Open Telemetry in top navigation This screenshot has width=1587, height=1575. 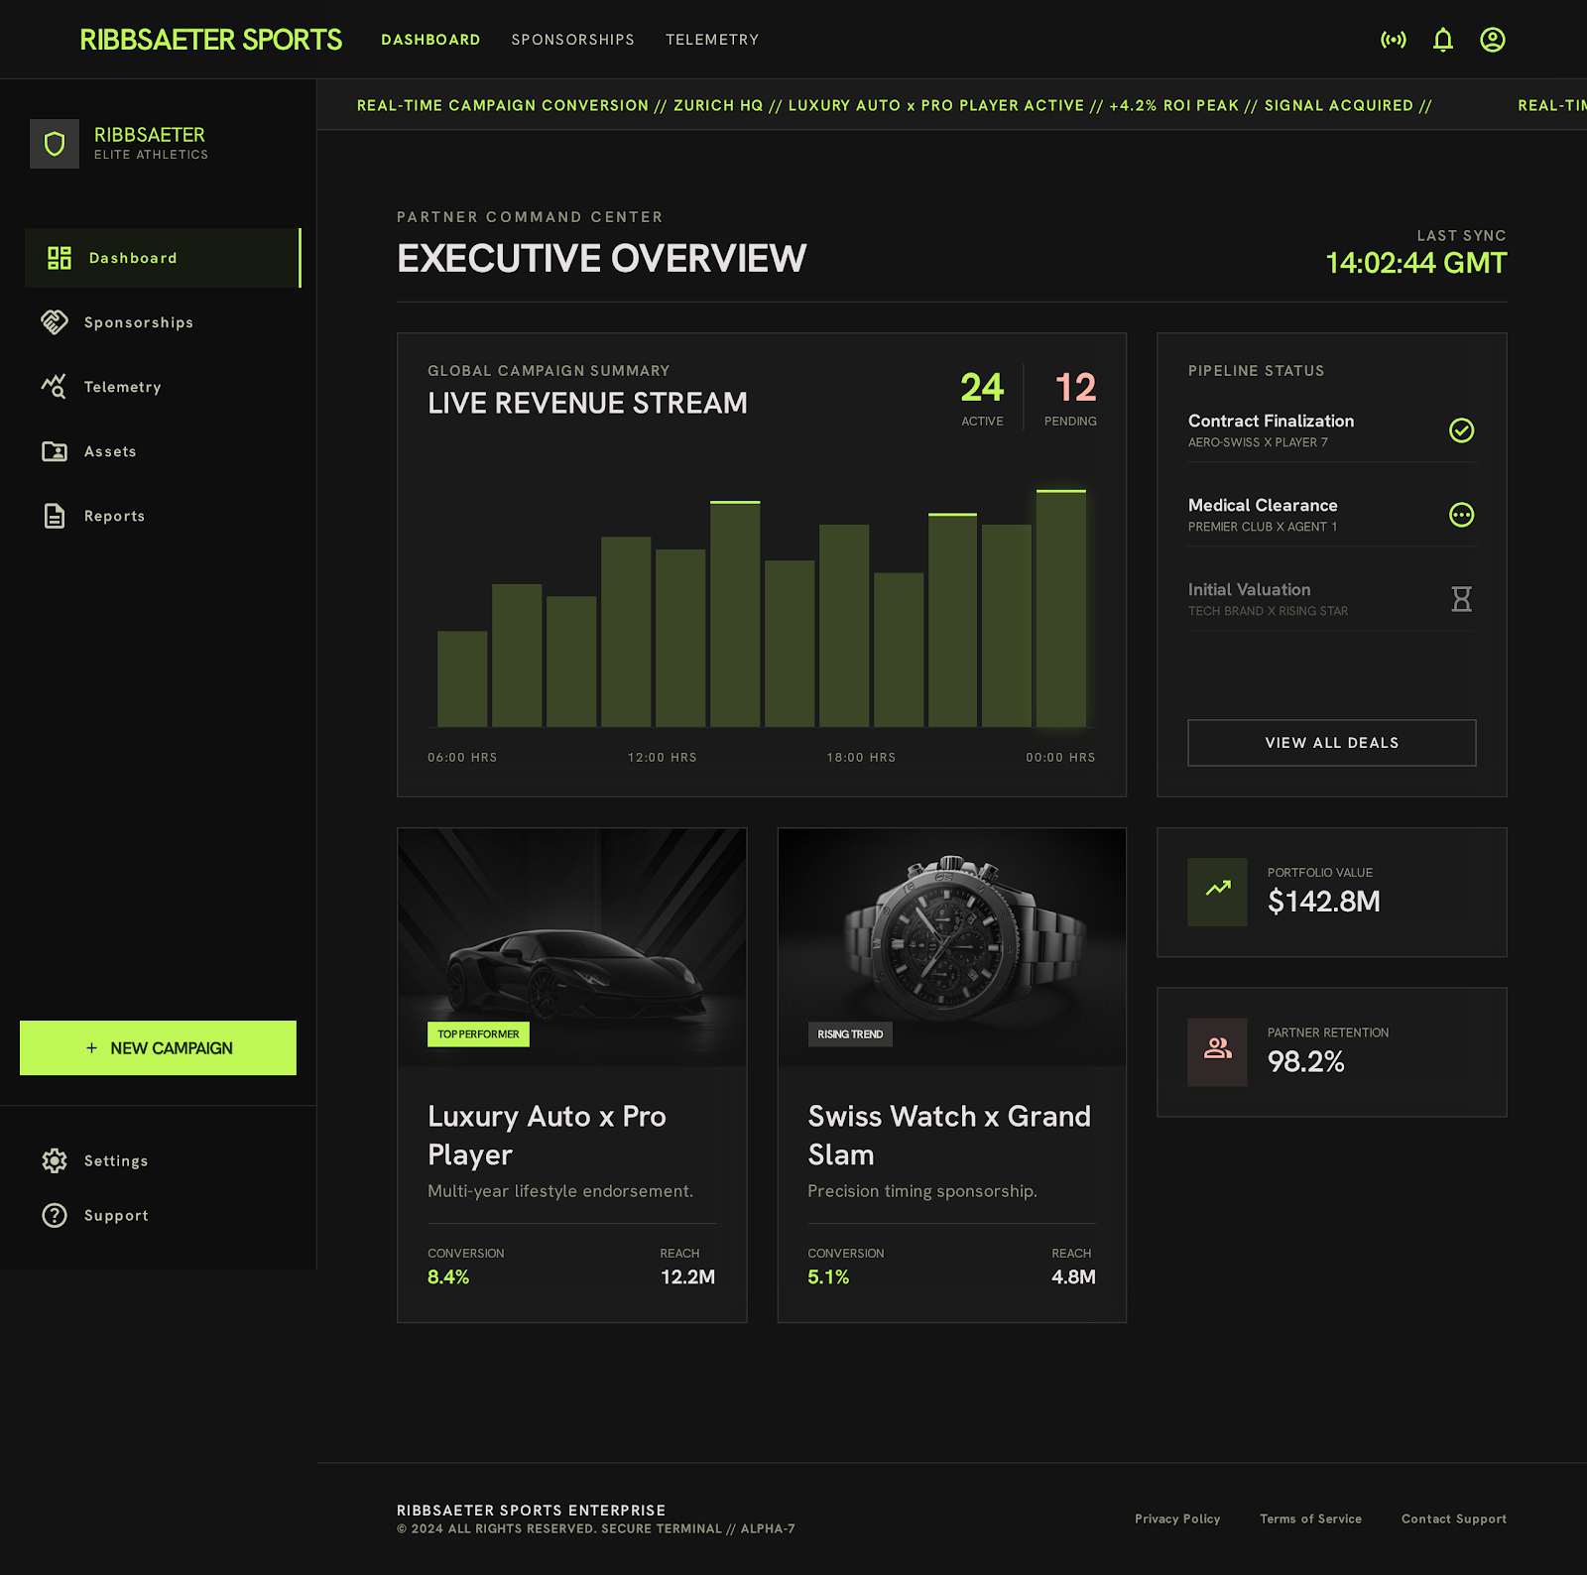point(712,40)
